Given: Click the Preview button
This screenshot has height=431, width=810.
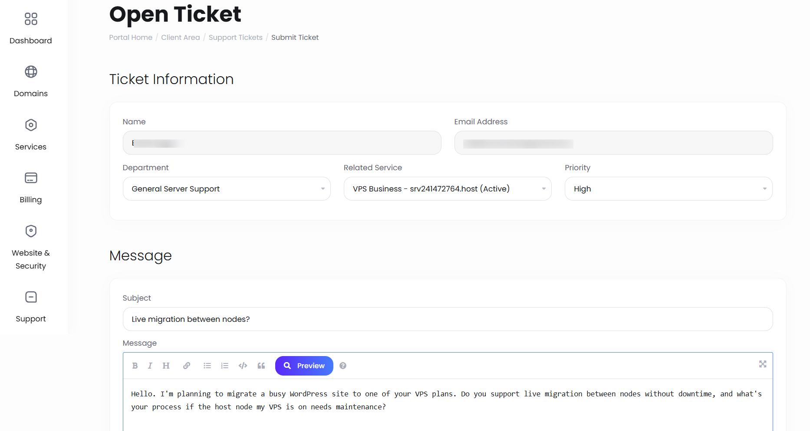Looking at the screenshot, I should [304, 366].
